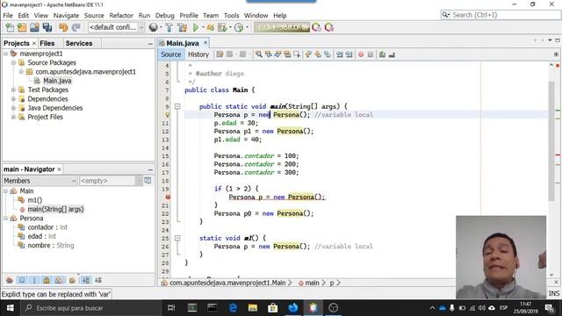Toggle Rectangular Selection in the editor toolbar

click(x=297, y=54)
